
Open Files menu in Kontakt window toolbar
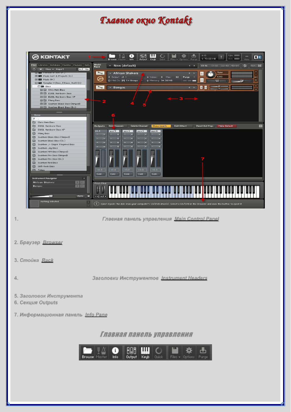[x=174, y=57]
